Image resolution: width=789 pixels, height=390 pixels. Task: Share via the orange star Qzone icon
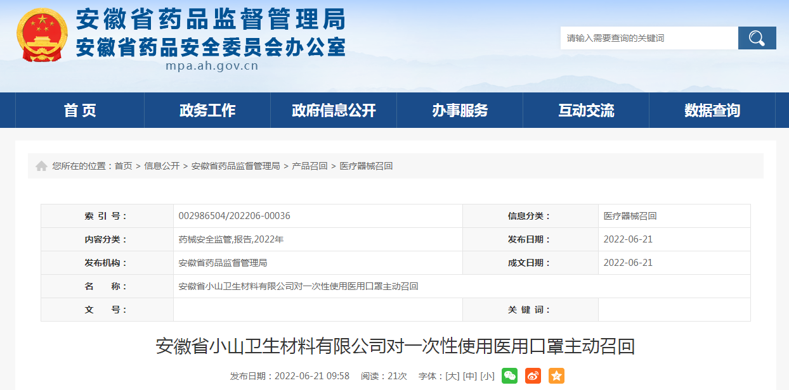[556, 376]
